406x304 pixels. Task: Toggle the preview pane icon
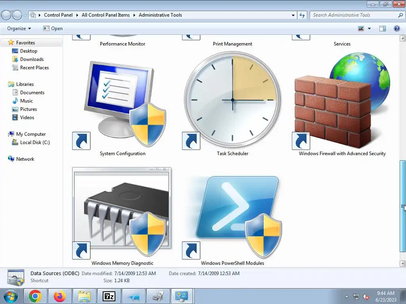coord(383,28)
